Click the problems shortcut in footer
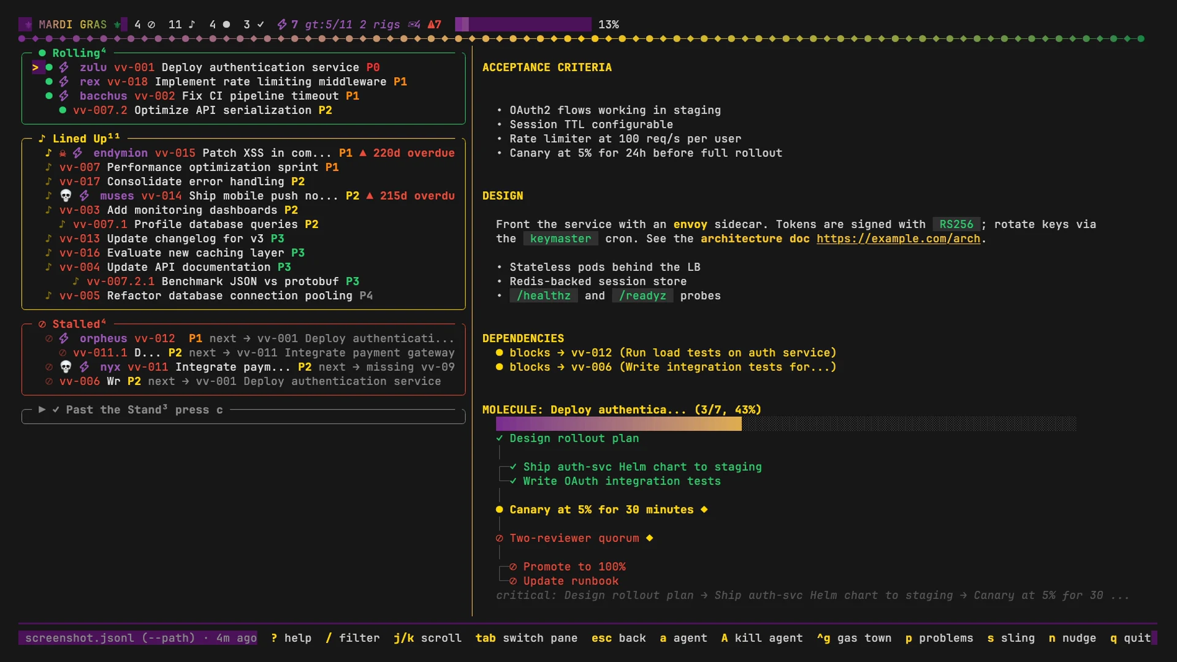The height and width of the screenshot is (662, 1177). click(x=939, y=638)
